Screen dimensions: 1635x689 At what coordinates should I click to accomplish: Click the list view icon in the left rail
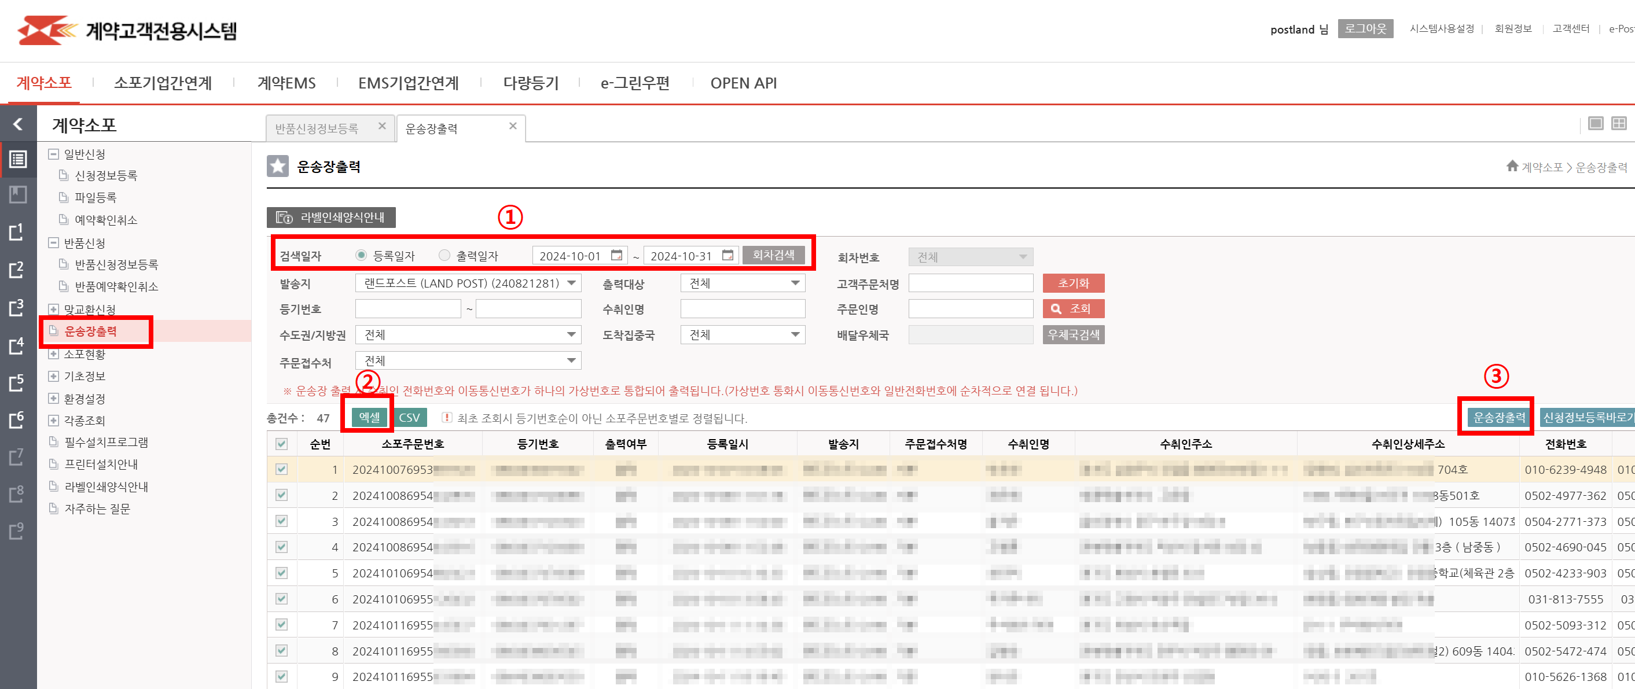click(18, 159)
